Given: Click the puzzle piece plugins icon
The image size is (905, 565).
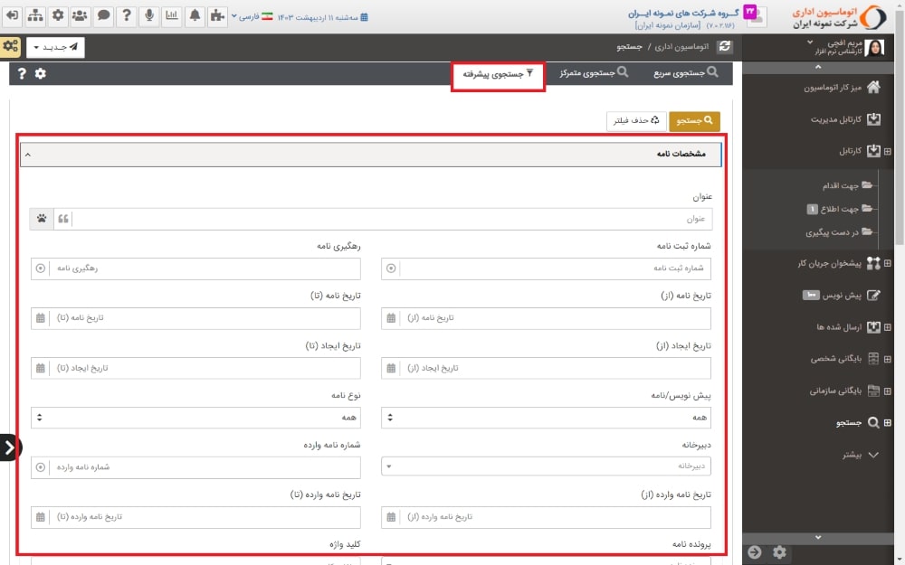Looking at the screenshot, I should pos(217,15).
